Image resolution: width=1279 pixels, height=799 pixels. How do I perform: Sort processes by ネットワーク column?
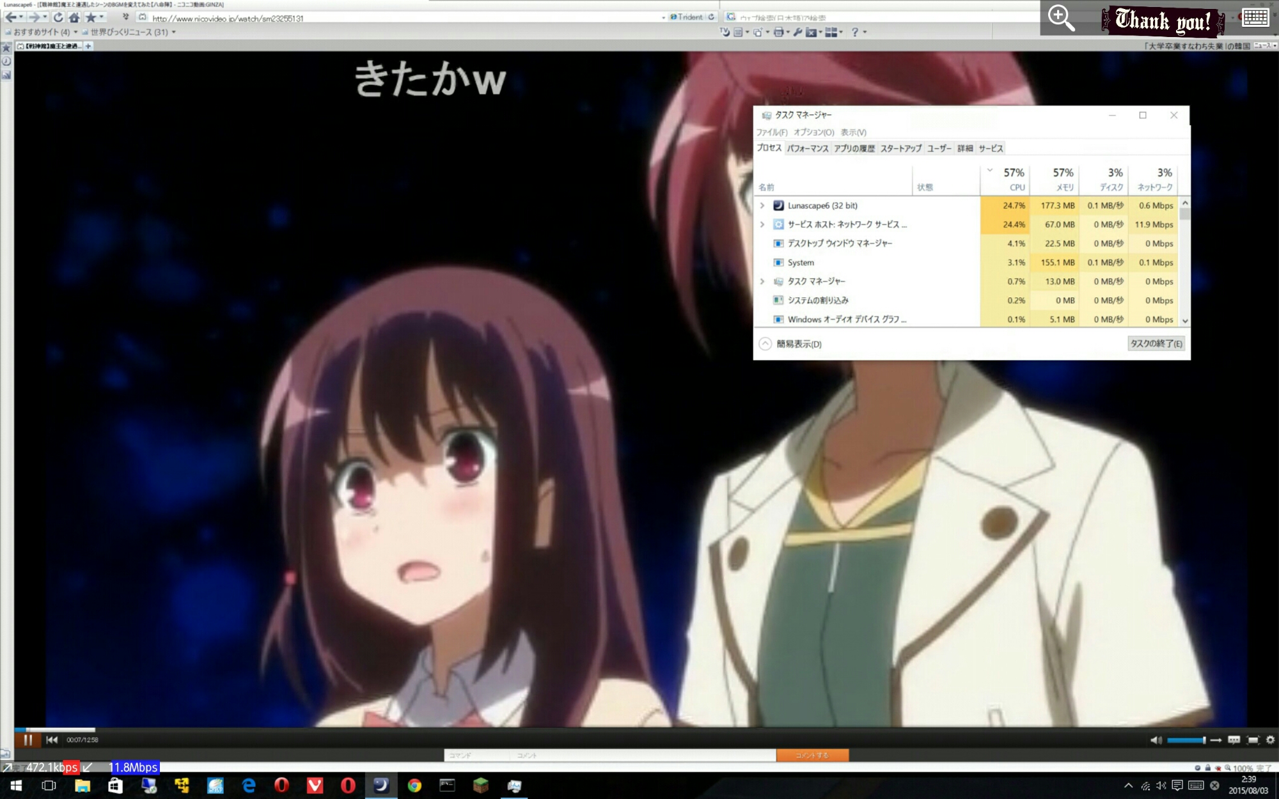point(1153,180)
